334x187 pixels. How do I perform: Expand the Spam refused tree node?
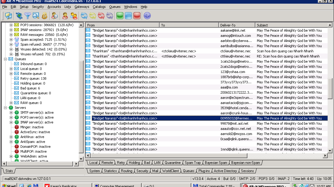tap(11, 44)
